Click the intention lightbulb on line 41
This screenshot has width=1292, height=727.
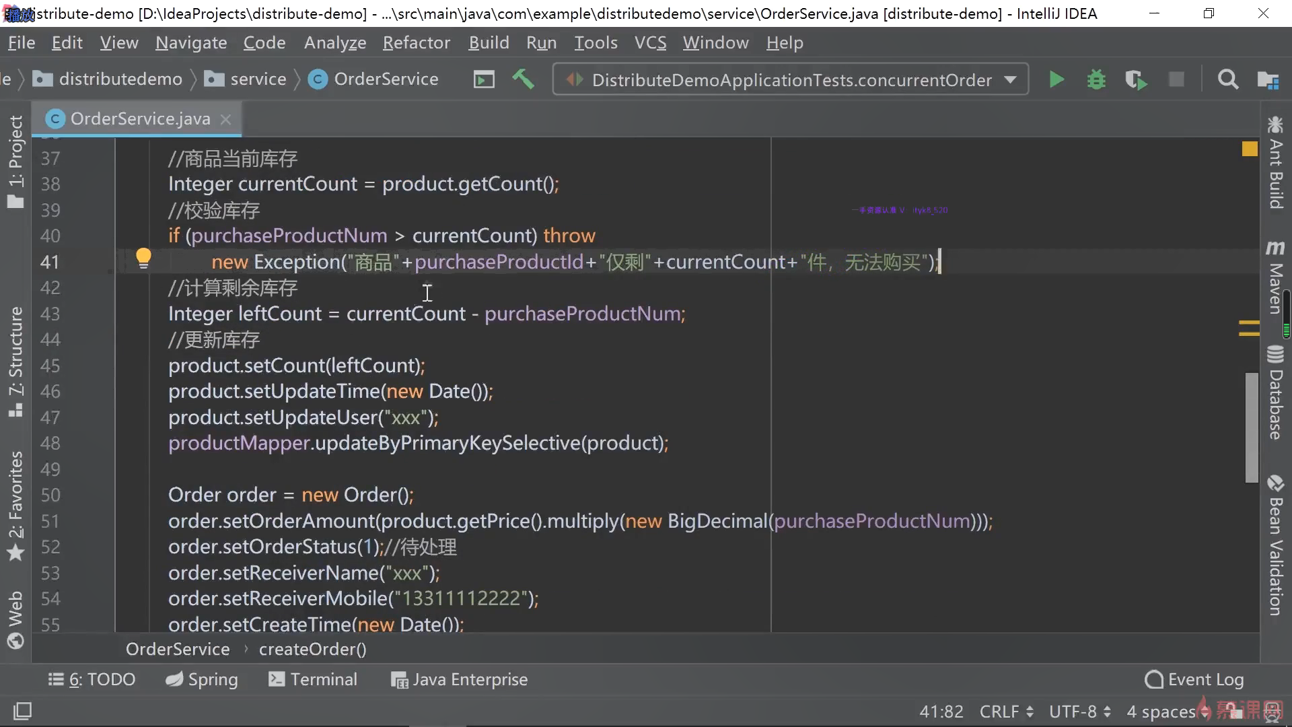click(x=143, y=258)
